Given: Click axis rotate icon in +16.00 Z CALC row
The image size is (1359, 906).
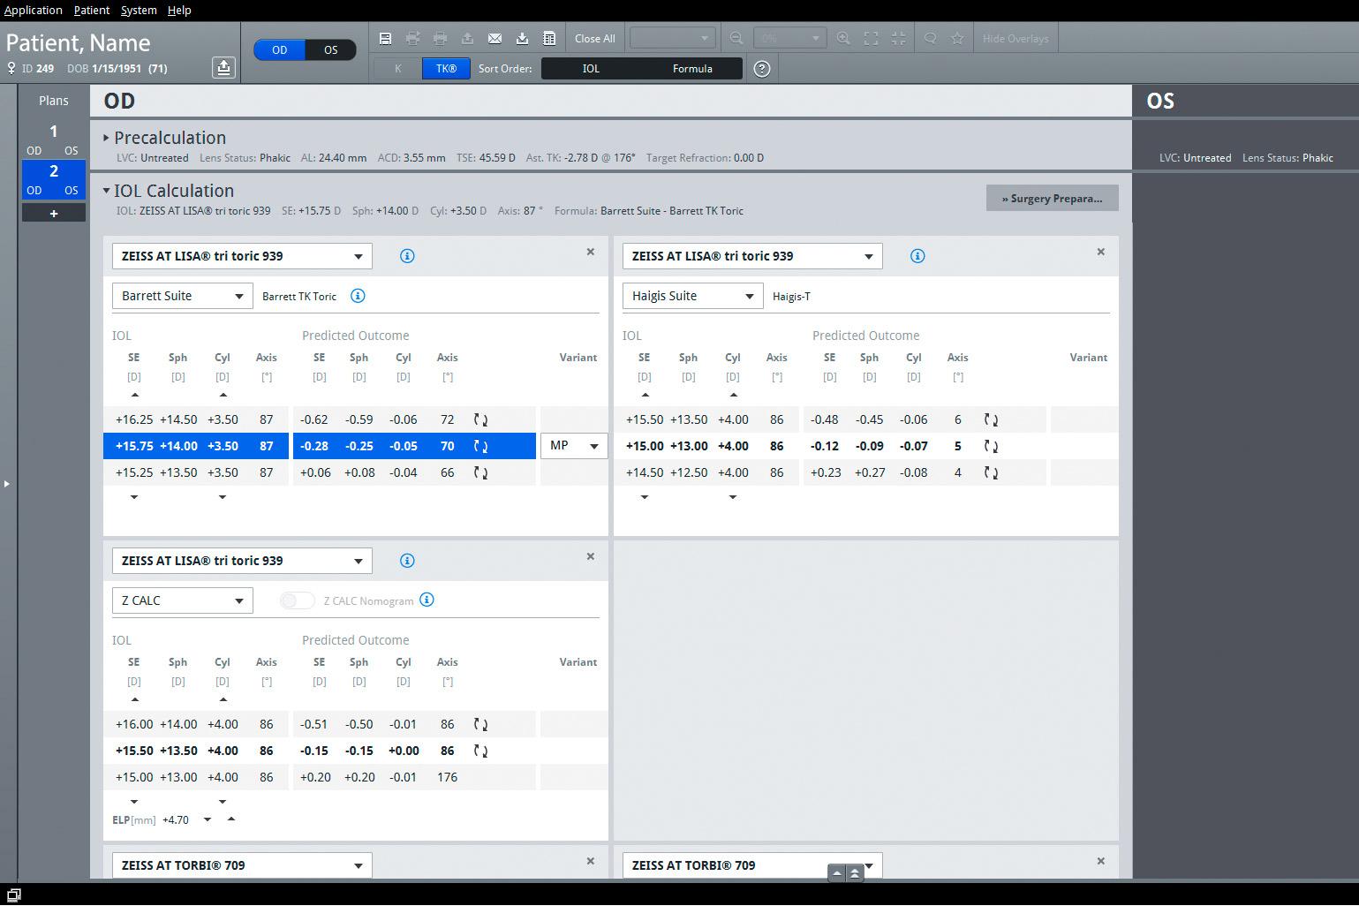Looking at the screenshot, I should [x=480, y=724].
